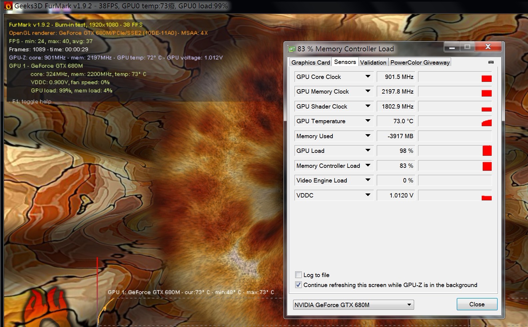Image resolution: width=528 pixels, height=327 pixels.
Task: Click the 83 % memory controller value
Action: [x=396, y=165]
